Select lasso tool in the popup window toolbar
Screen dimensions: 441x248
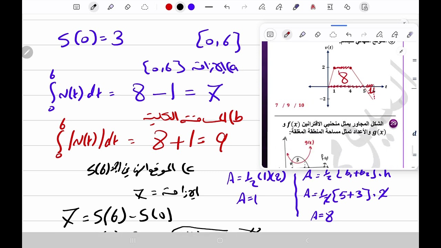(x=333, y=34)
